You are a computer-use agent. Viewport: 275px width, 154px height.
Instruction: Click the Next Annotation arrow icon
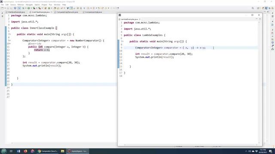[x=88, y=8]
